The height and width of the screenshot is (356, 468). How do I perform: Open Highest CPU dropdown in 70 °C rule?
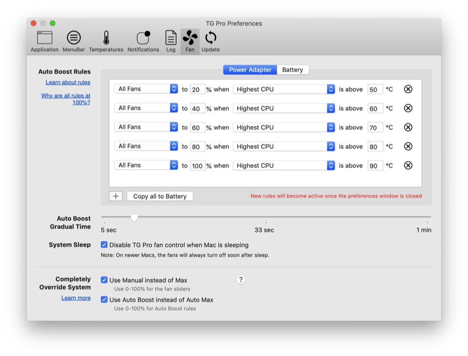tap(284, 127)
